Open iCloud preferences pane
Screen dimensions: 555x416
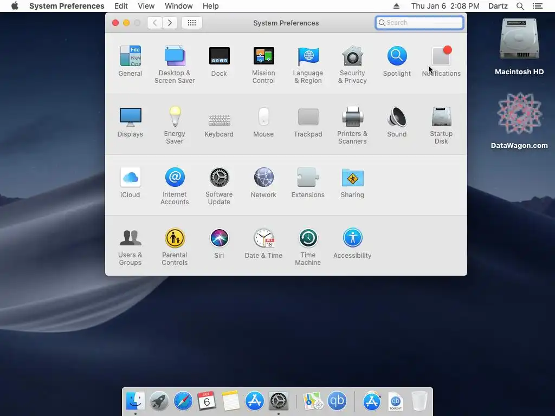[x=130, y=183]
